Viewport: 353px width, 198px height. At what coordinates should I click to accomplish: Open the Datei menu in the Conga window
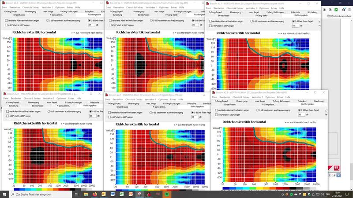click(4, 7)
